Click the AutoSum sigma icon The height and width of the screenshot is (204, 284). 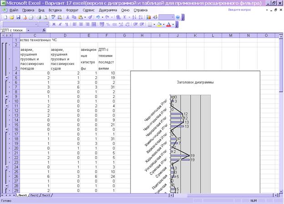click(124, 17)
